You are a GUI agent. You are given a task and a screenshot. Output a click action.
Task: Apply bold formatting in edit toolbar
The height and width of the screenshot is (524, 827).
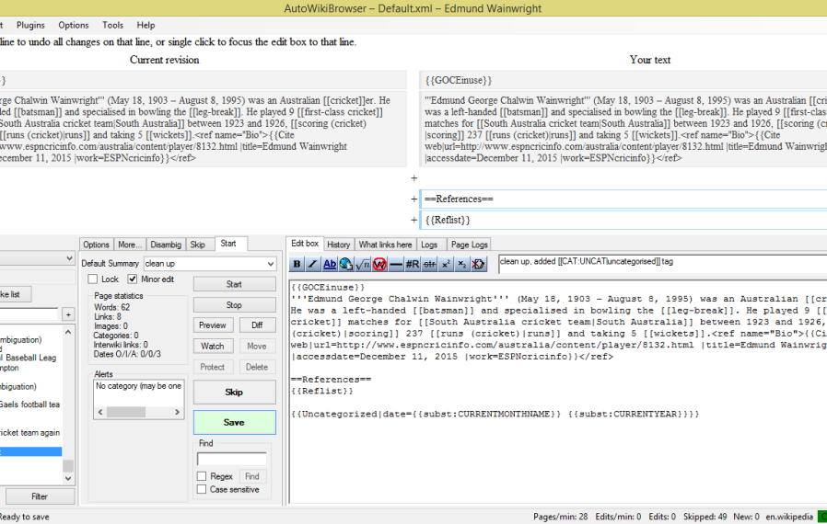pos(297,264)
